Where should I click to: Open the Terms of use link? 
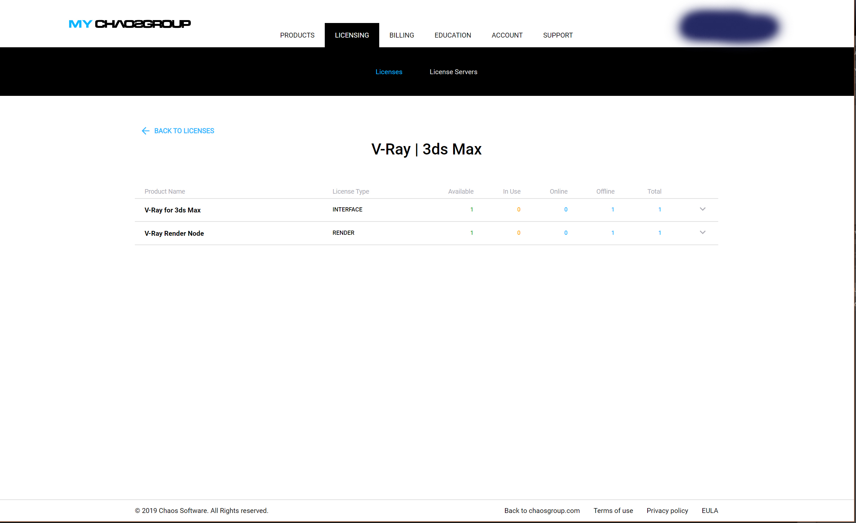[613, 510]
